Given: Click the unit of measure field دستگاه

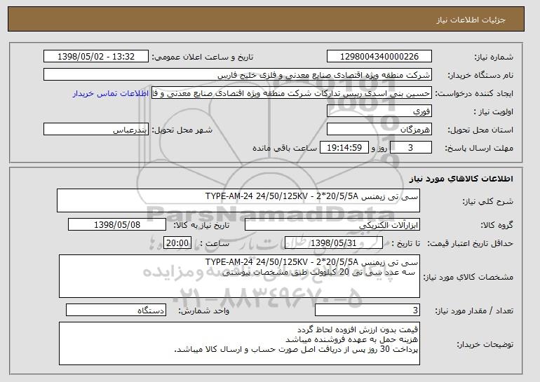Looking at the screenshot, I should [116, 310].
